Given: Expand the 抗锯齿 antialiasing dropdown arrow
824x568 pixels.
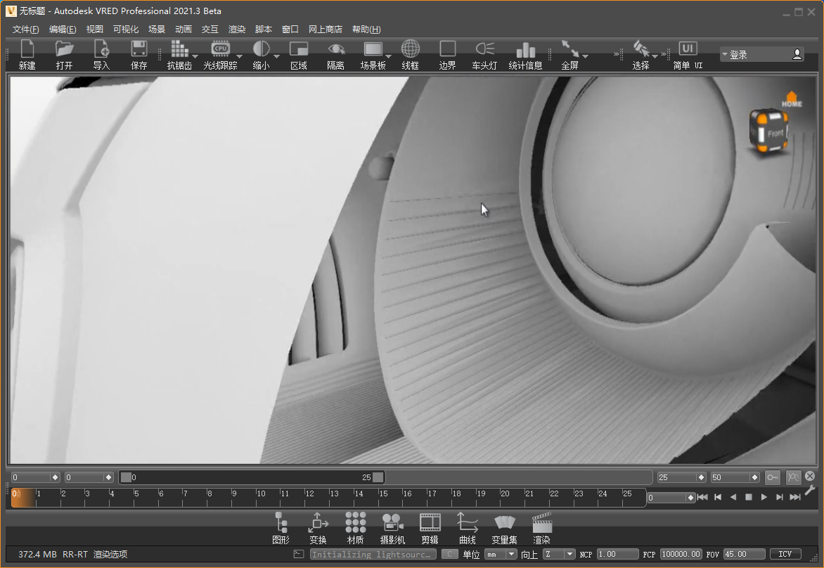Looking at the screenshot, I should [x=195, y=56].
